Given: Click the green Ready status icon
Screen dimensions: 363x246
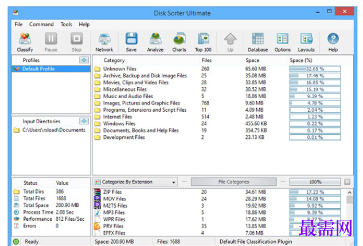Looking at the screenshot, I should (16, 241).
